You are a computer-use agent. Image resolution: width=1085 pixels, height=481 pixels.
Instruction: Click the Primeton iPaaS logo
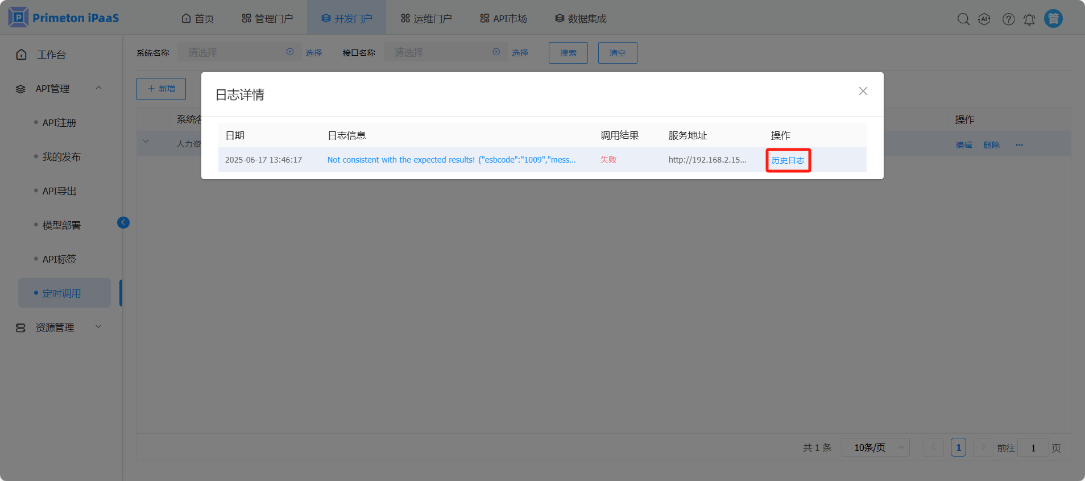point(64,18)
